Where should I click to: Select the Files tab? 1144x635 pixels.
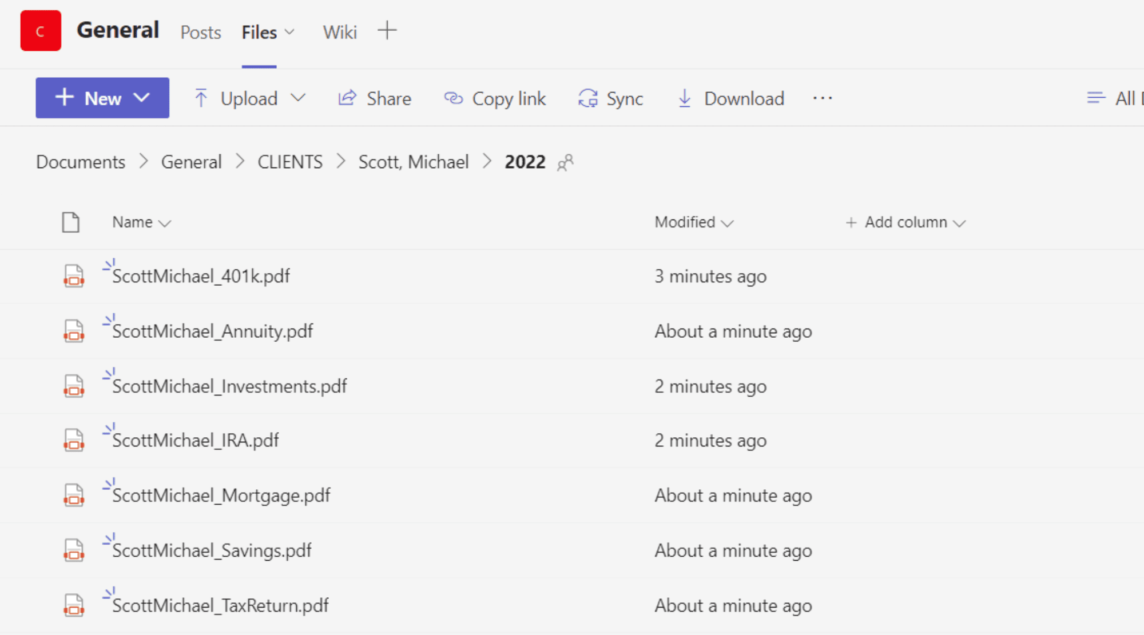coord(258,32)
